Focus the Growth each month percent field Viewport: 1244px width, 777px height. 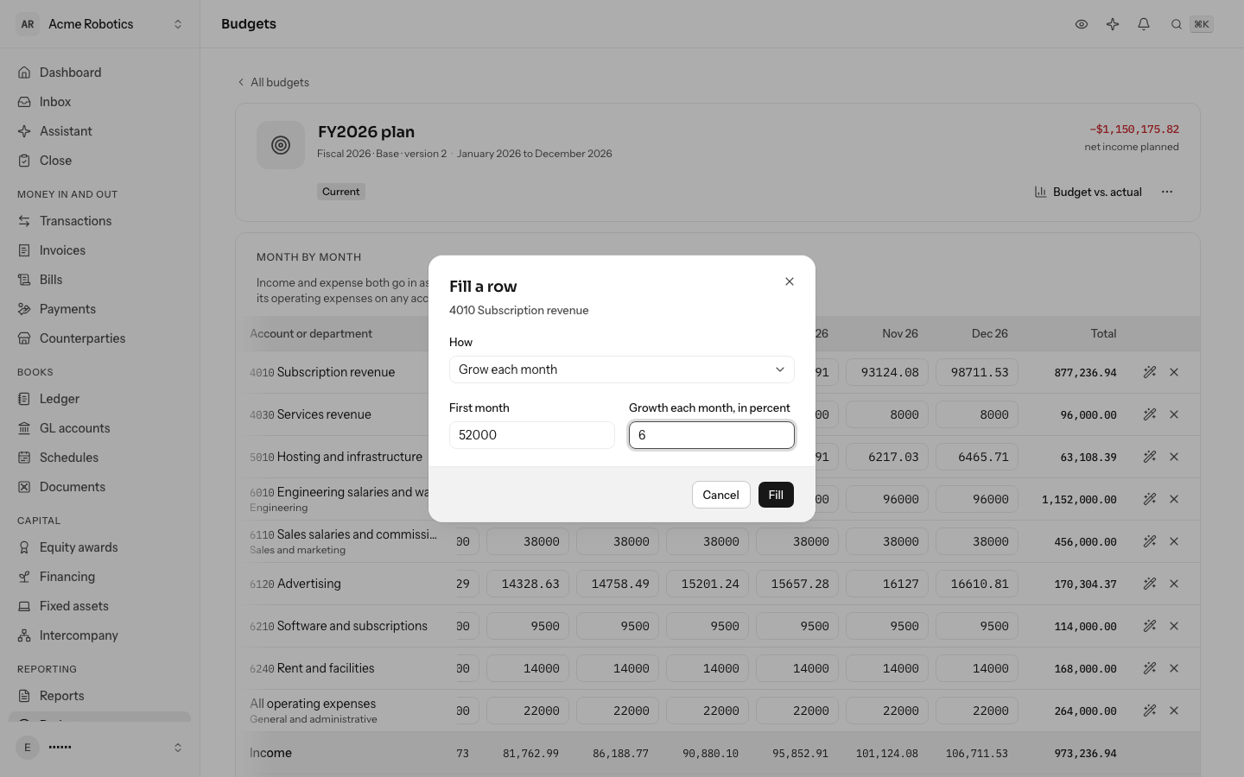tap(712, 435)
